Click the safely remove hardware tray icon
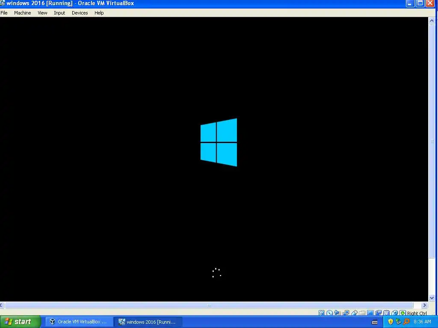438x328 pixels. (x=398, y=322)
